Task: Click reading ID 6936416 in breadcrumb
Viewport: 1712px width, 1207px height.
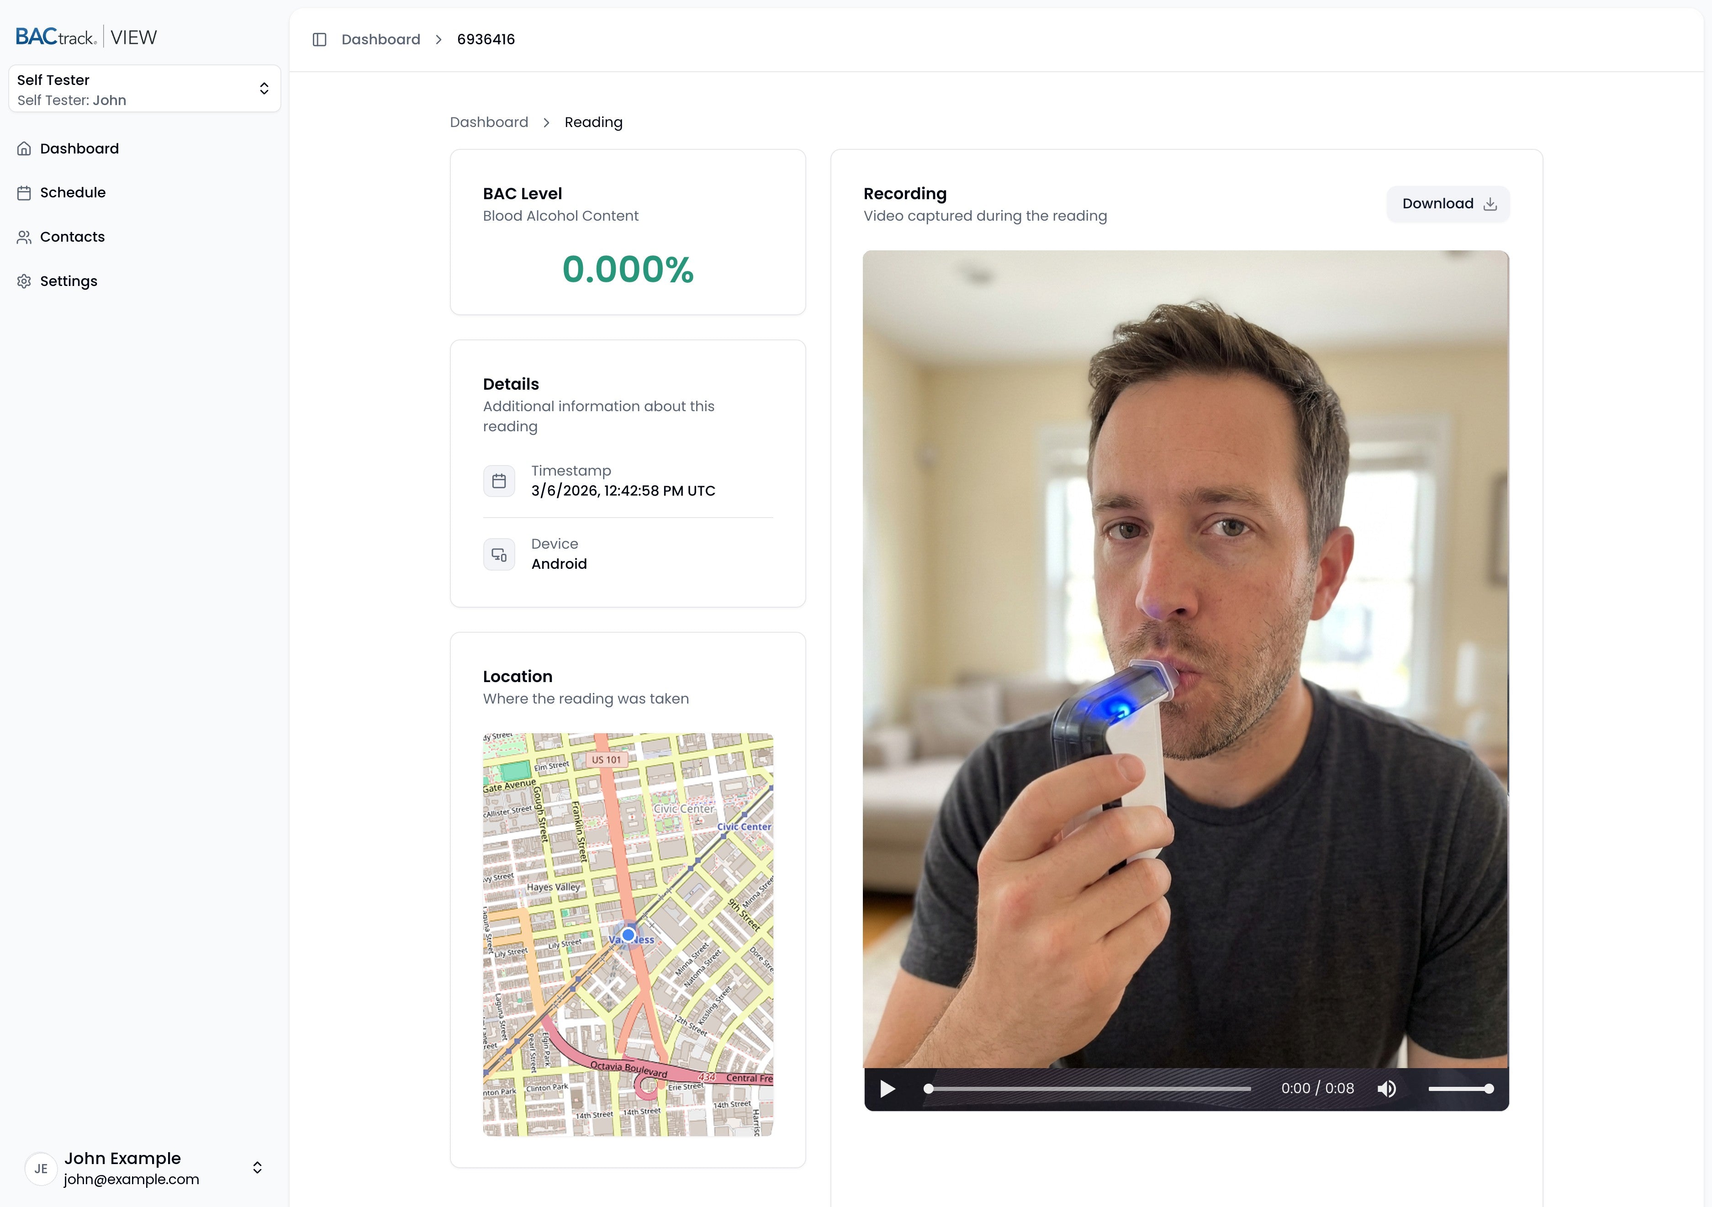Action: coord(486,40)
